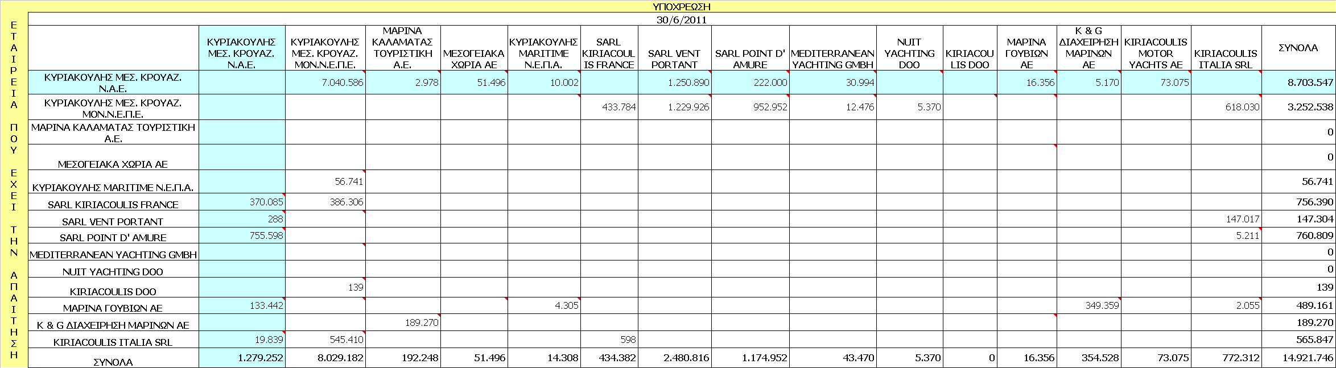Select the row total 760.809

coord(1298,235)
